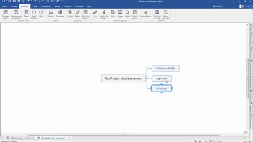Set an Alerte reminder bell
Image resolution: width=253 pixels, height=142 pixels.
(x=128, y=14)
